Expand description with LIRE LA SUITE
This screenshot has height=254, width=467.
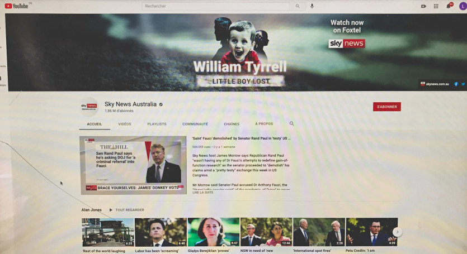[x=202, y=192]
